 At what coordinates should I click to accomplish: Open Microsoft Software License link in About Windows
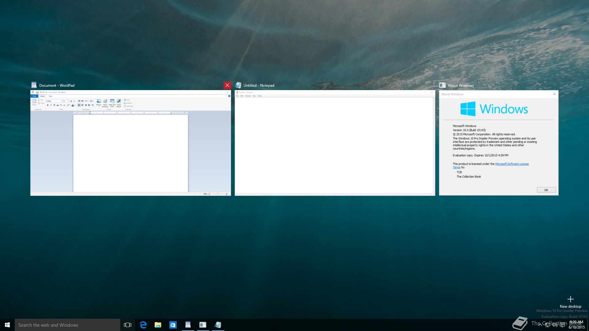[x=512, y=164]
